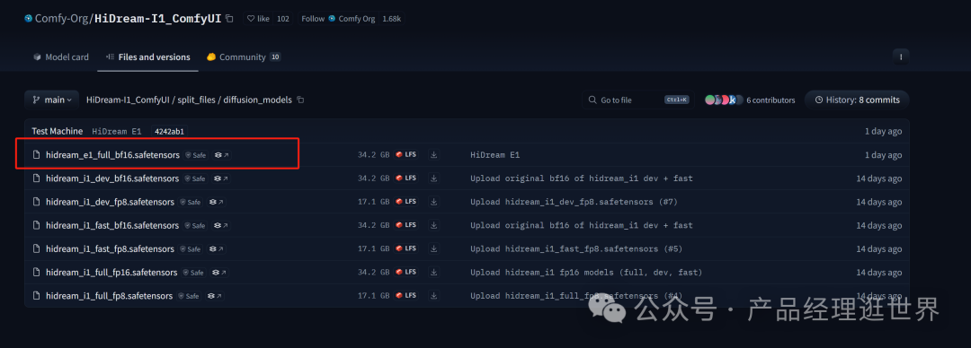Open hidream_e1_full_bf16.safetensors file
Viewport: 971px width, 348px height.
[x=112, y=155]
